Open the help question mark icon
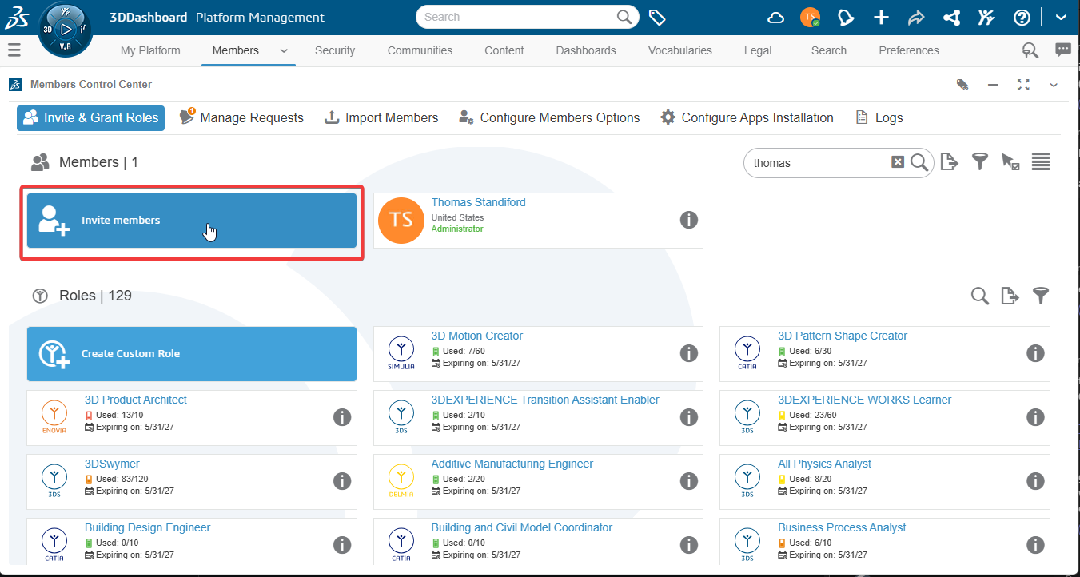The width and height of the screenshot is (1080, 577). click(x=1022, y=18)
